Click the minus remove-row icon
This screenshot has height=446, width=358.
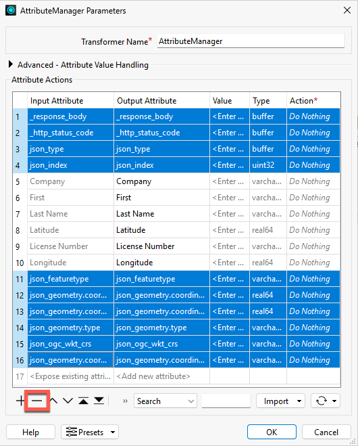(37, 401)
